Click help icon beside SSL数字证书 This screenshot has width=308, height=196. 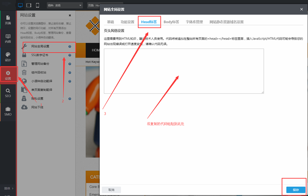pyautogui.click(x=70, y=55)
